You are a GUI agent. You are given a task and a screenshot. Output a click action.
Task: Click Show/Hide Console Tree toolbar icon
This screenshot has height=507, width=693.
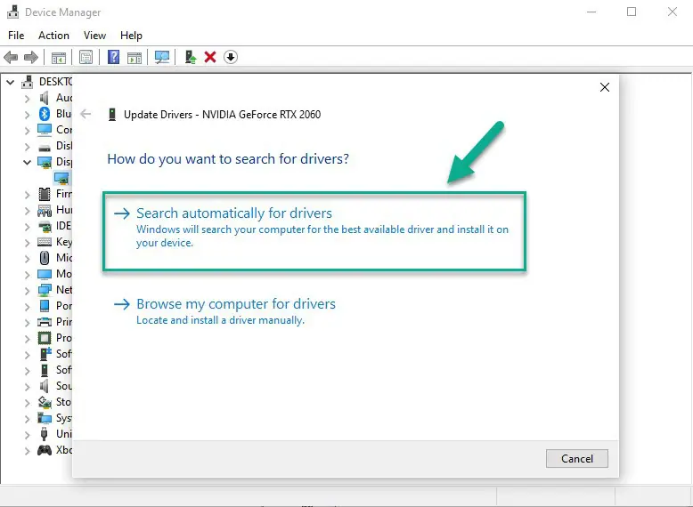pyautogui.click(x=58, y=57)
